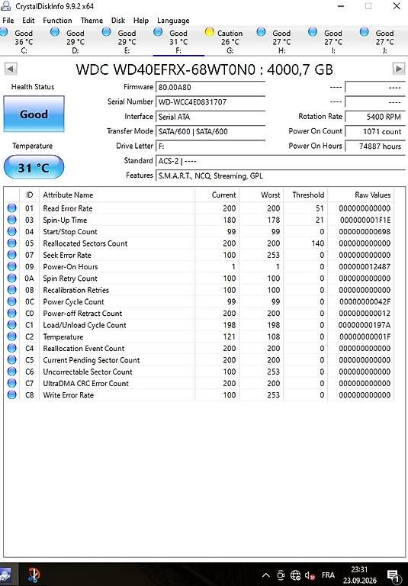The image size is (408, 586).
Task: Click status icon for Spin-Up Time
Action: (12, 220)
